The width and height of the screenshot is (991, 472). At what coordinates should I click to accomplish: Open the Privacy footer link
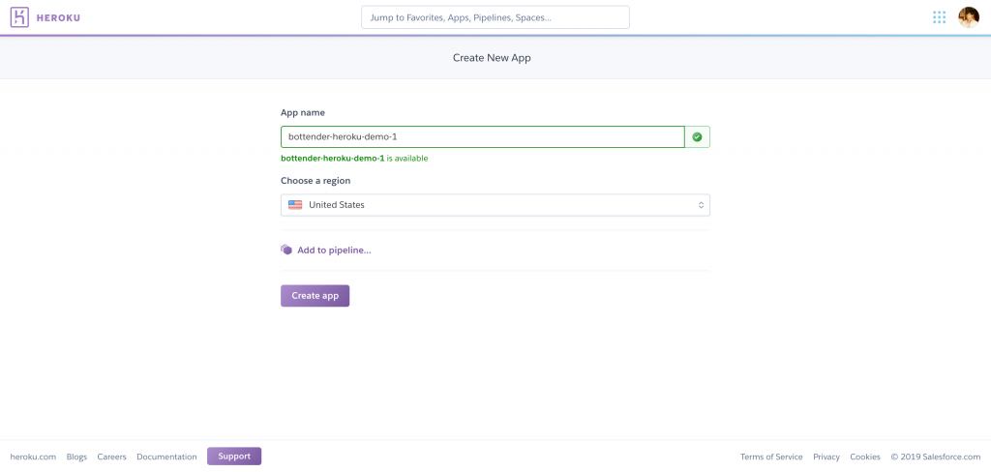(x=826, y=457)
